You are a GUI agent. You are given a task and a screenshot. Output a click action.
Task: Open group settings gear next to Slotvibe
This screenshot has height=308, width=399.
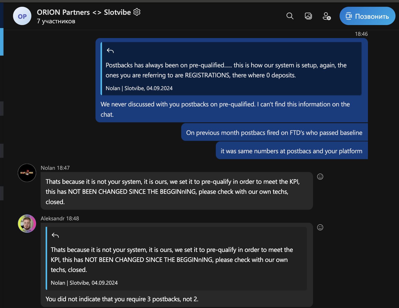137,12
